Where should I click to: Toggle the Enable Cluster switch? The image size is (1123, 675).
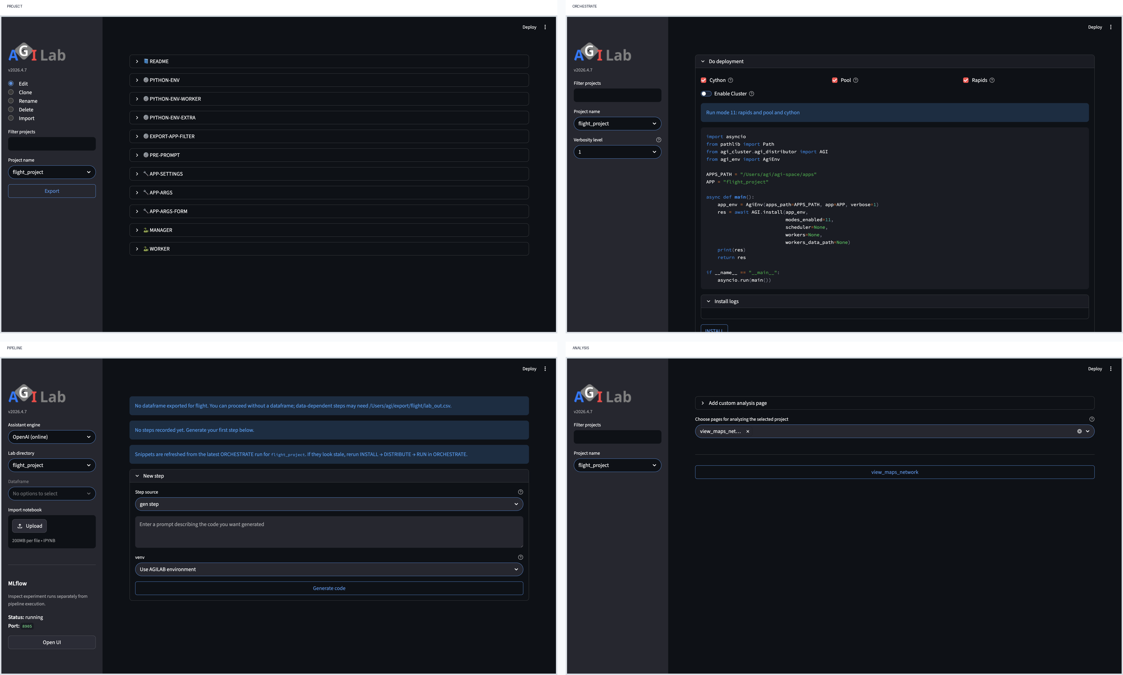point(706,94)
